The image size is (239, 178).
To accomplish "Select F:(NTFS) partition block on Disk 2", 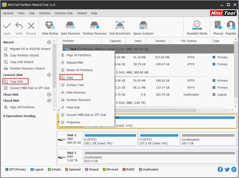I will pos(159,139).
